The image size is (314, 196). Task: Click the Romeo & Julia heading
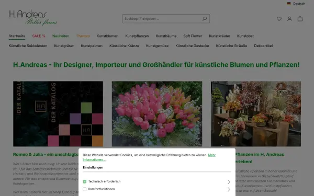[46, 155]
